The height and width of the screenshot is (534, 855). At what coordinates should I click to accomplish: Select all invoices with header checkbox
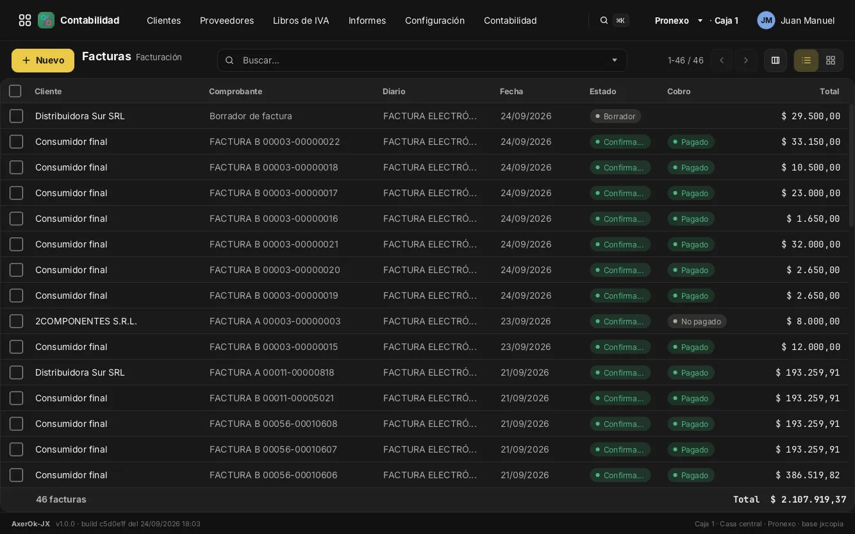click(15, 91)
